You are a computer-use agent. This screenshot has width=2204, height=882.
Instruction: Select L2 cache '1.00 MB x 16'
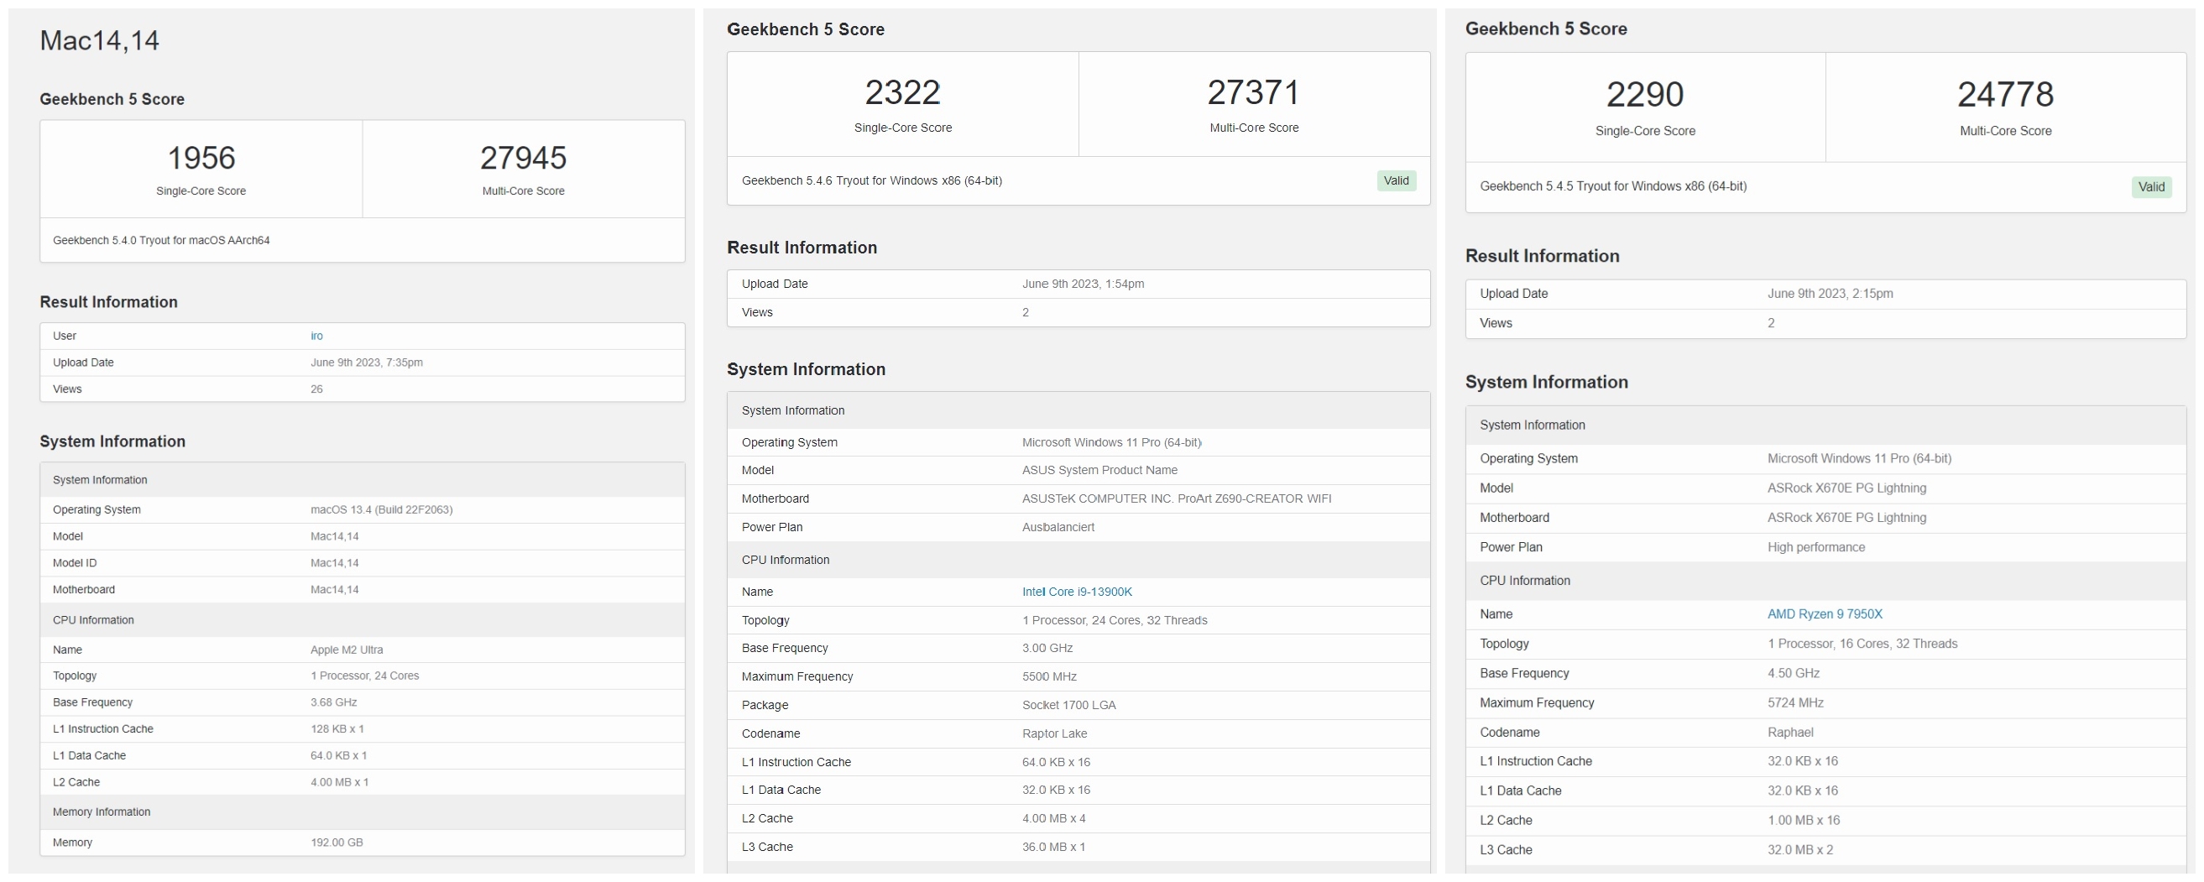1803,821
